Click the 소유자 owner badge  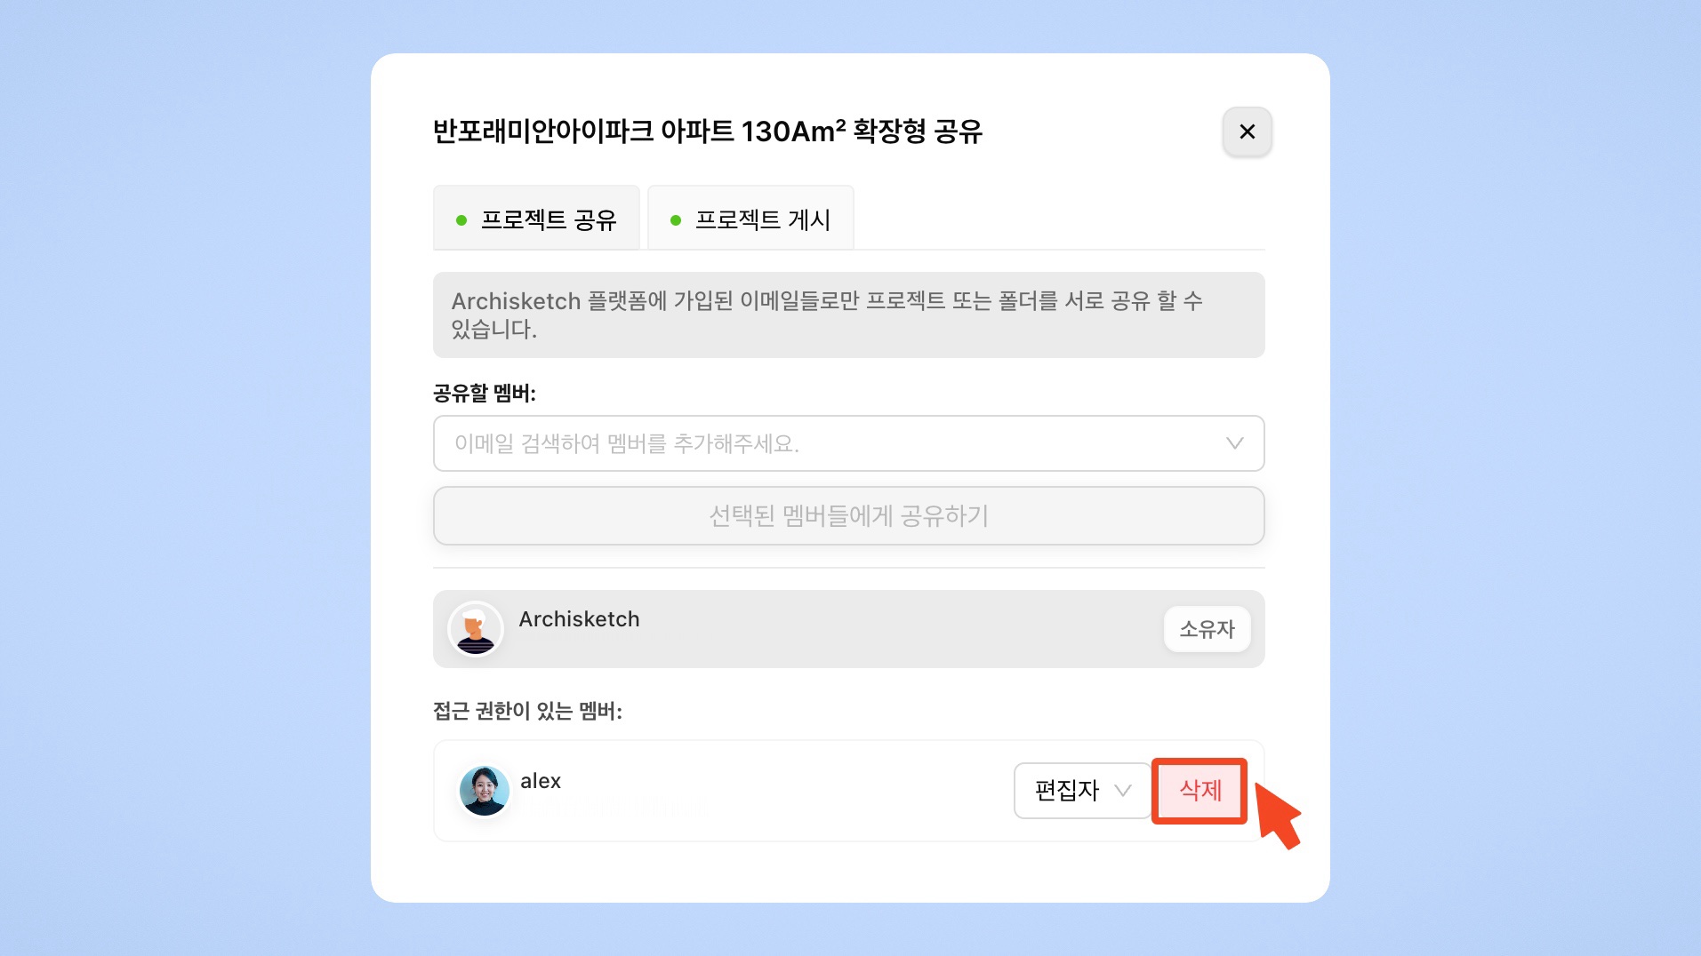click(x=1207, y=629)
